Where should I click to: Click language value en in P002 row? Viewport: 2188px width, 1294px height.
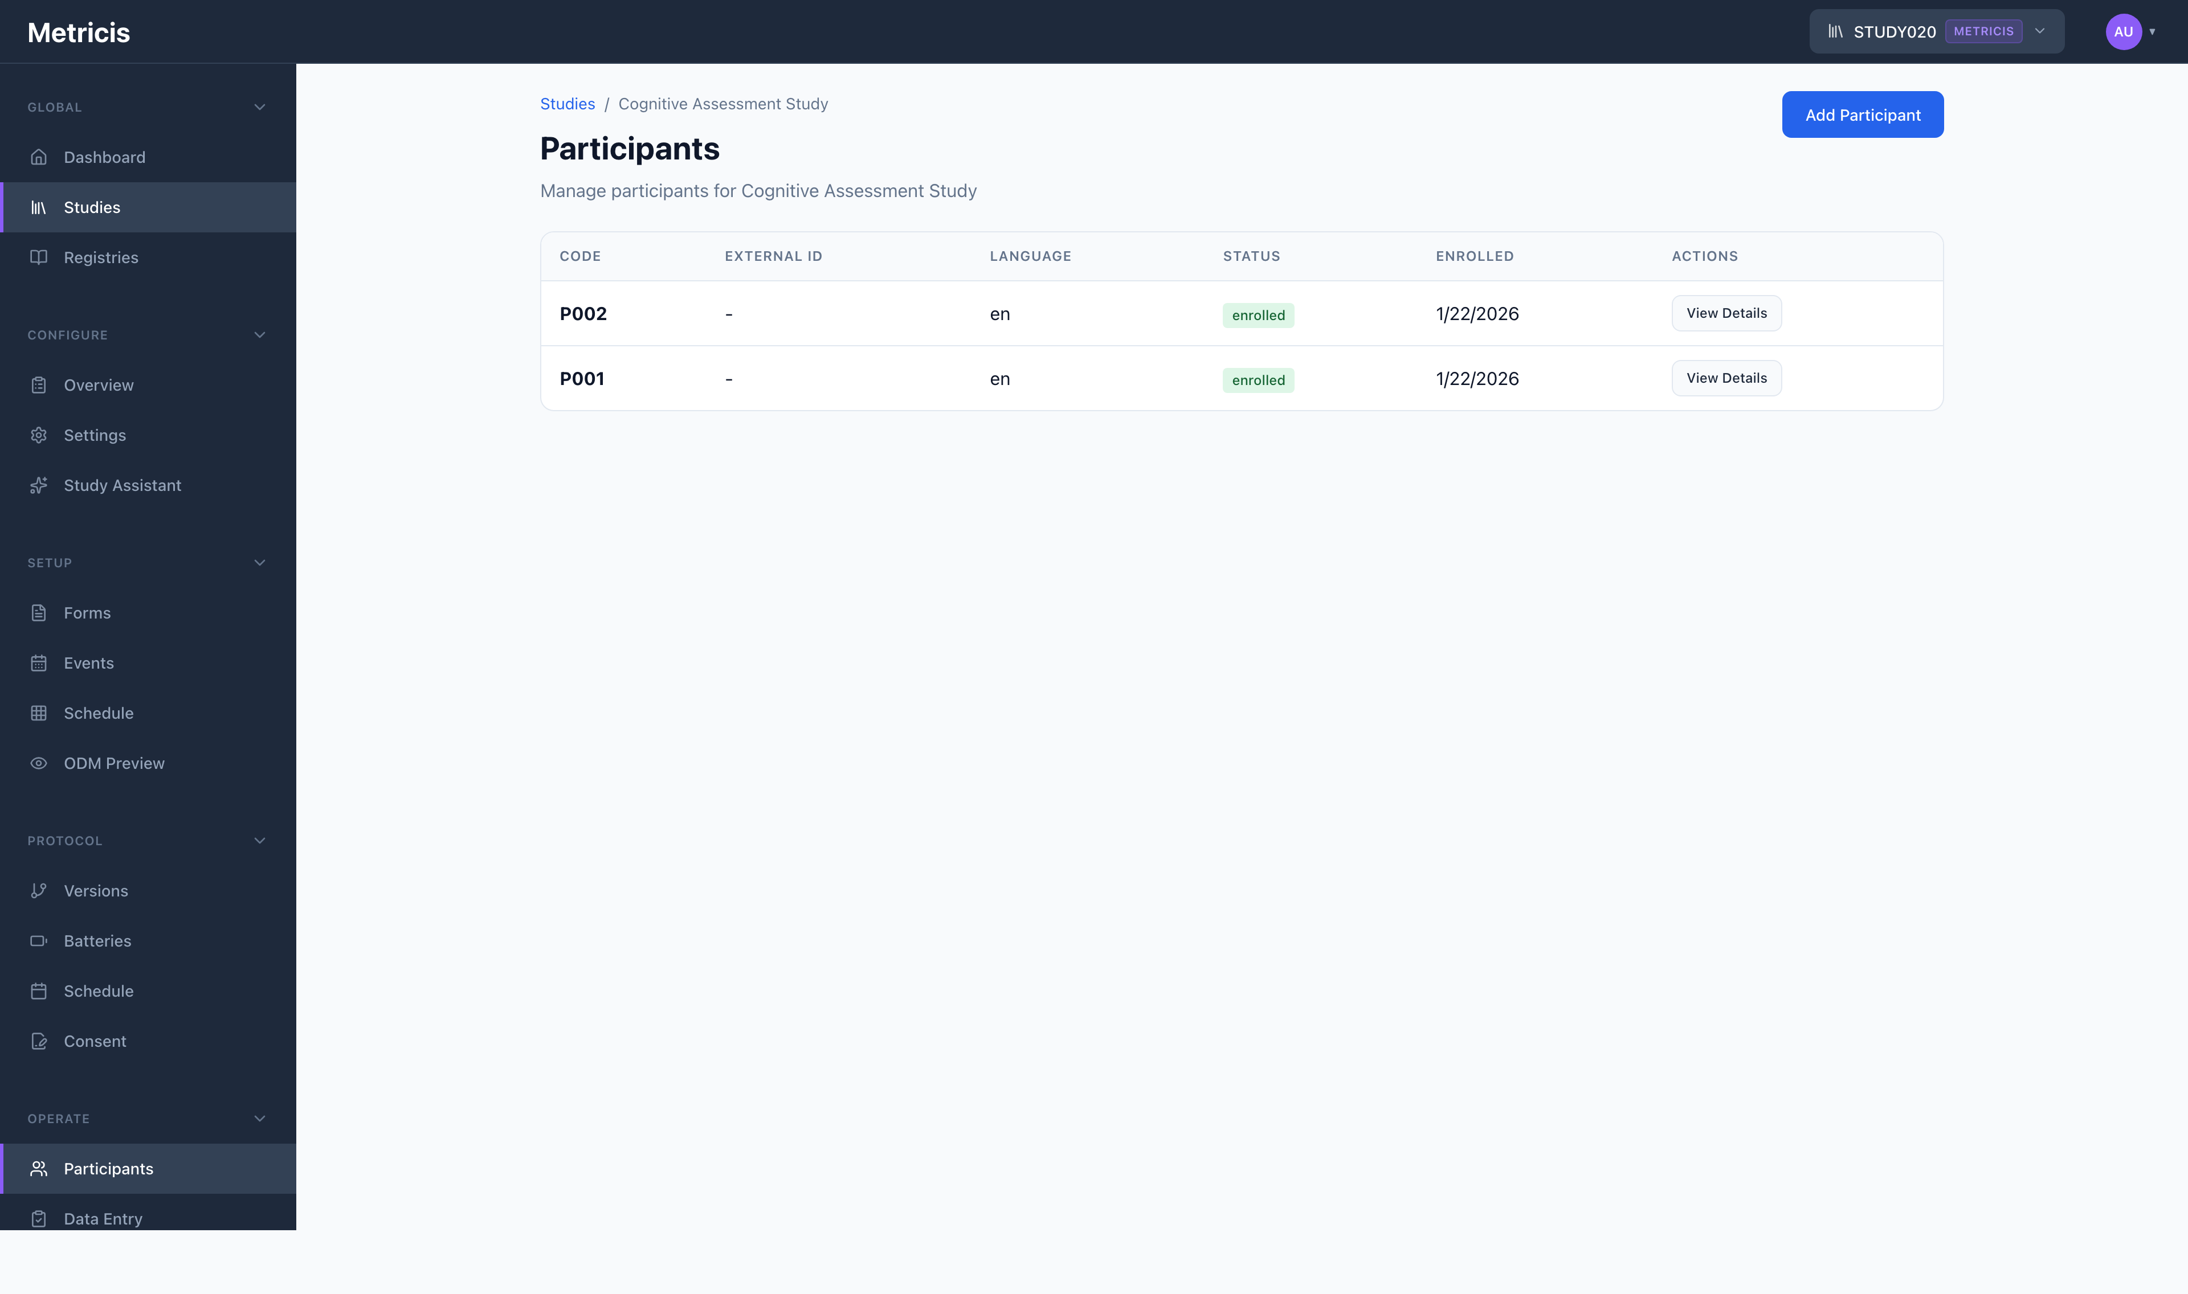click(999, 314)
